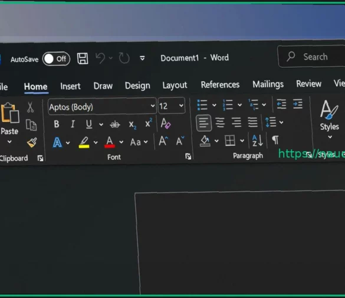
Task: Click in the Search box
Action: tap(311, 57)
